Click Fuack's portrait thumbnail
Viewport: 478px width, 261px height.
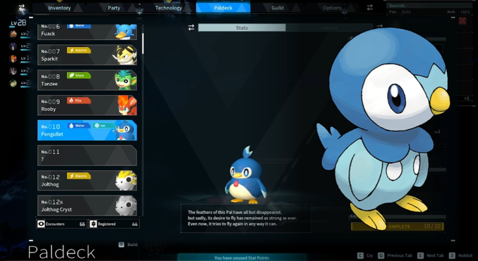[125, 32]
